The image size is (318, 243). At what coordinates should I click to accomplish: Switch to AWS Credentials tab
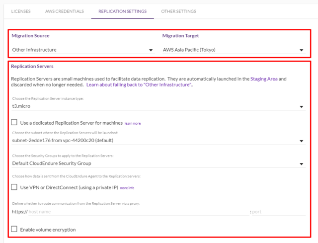[x=65, y=11]
